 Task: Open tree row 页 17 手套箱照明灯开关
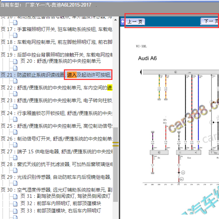click(57, 29)
